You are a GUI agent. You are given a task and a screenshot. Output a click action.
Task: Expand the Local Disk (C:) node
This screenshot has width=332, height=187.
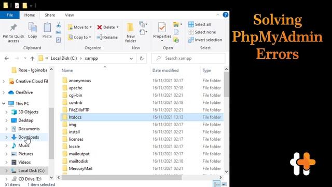6,170
